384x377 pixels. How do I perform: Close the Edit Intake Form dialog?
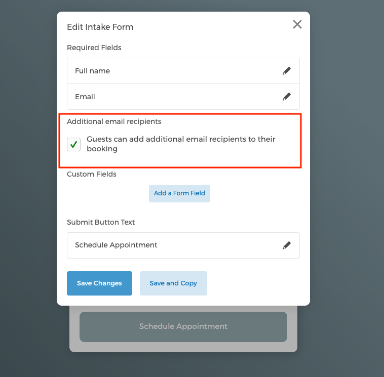click(297, 24)
